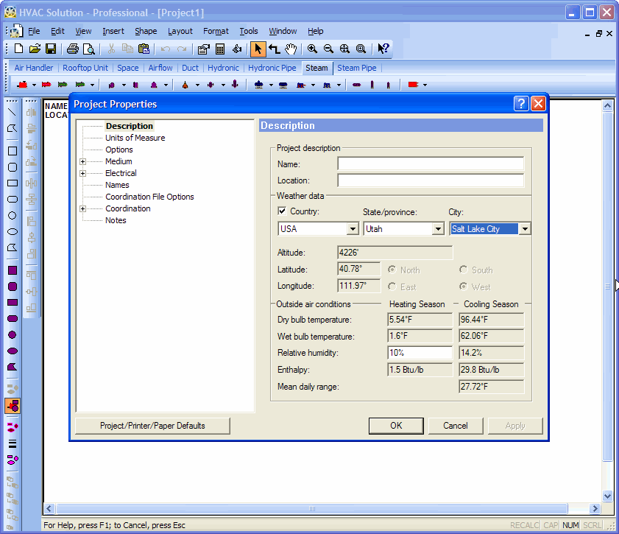Click the vertical scrollbar up arrow
The height and width of the screenshot is (534, 619).
point(607,105)
